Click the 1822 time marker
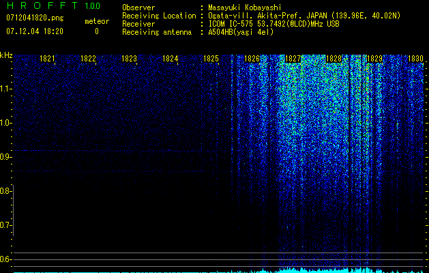The width and height of the screenshot is (429, 273). (88, 59)
